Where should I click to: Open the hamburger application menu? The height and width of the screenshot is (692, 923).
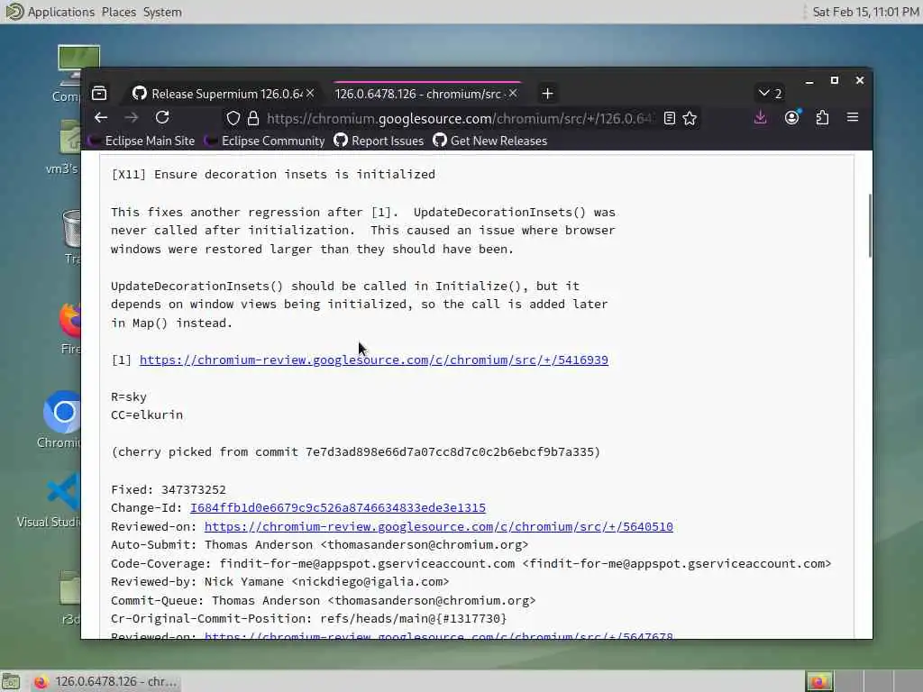(x=853, y=118)
